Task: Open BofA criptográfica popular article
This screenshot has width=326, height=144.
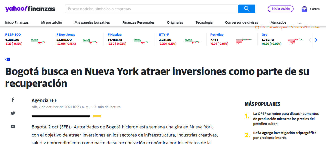Action: (x=284, y=135)
